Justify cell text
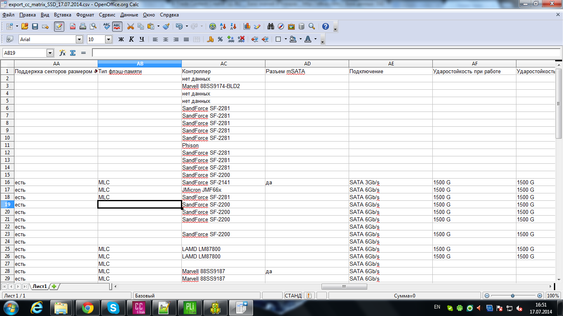Viewport: 563px width, 316px height. [x=186, y=39]
